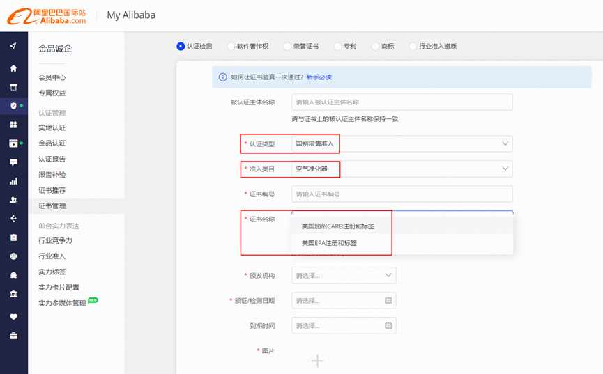Click the My Alibaba header text
Screen dimensions: 603x374
[x=131, y=15]
